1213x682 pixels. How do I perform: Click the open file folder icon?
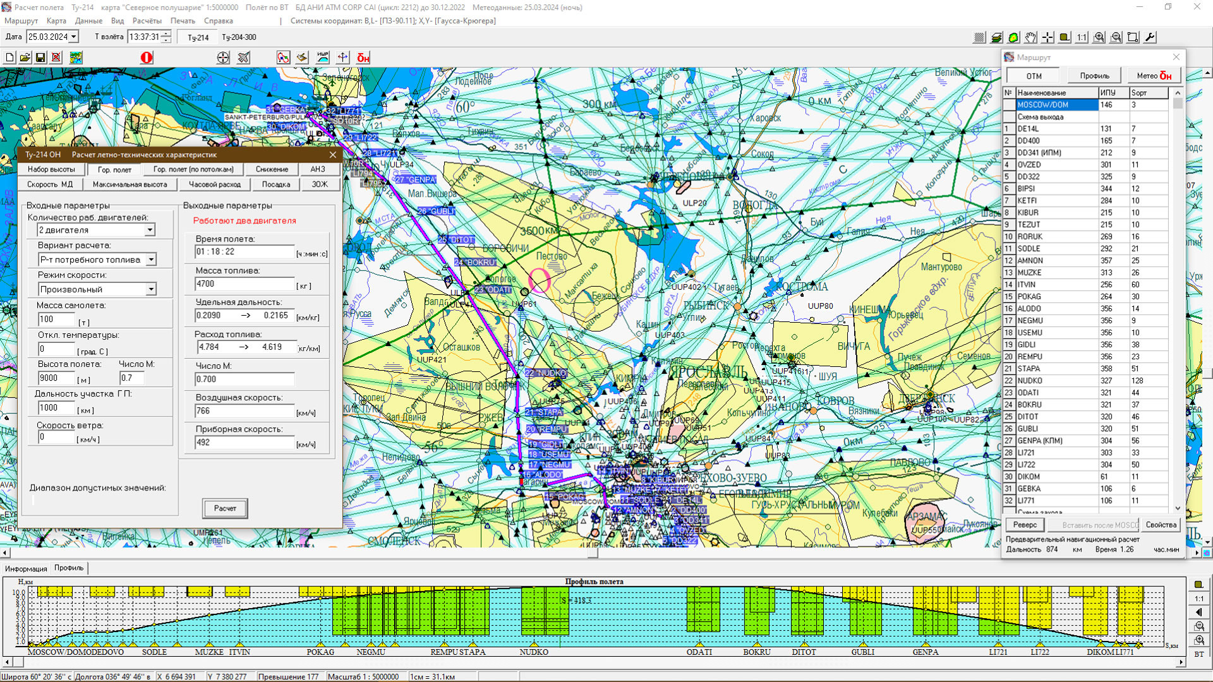[25, 57]
